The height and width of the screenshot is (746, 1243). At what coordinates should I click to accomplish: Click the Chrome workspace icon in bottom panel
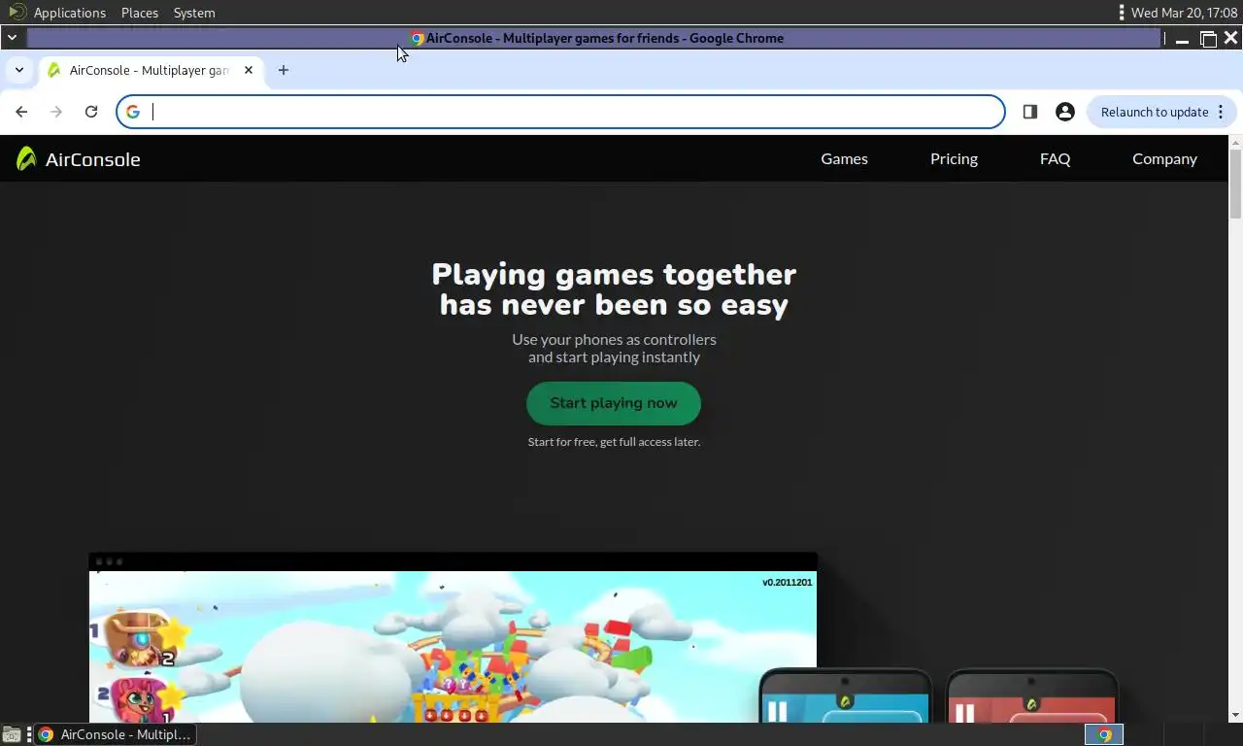click(x=1104, y=734)
